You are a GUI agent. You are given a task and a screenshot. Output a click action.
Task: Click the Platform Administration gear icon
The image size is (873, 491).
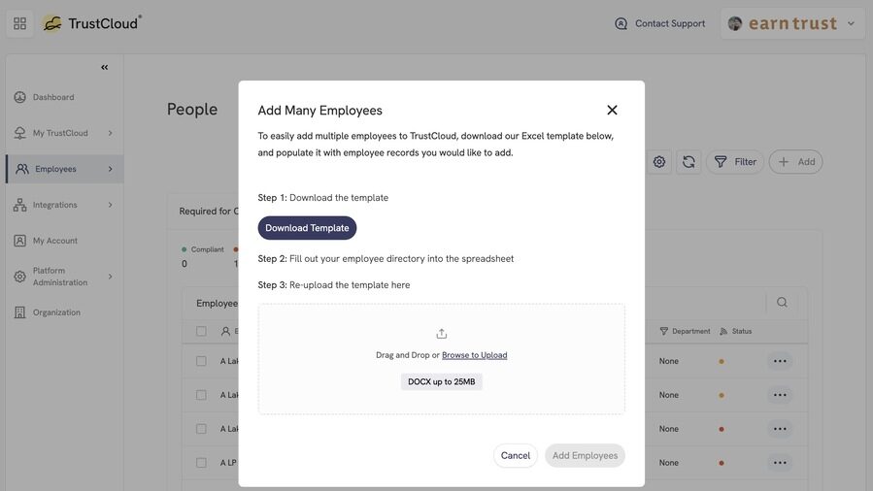20,277
